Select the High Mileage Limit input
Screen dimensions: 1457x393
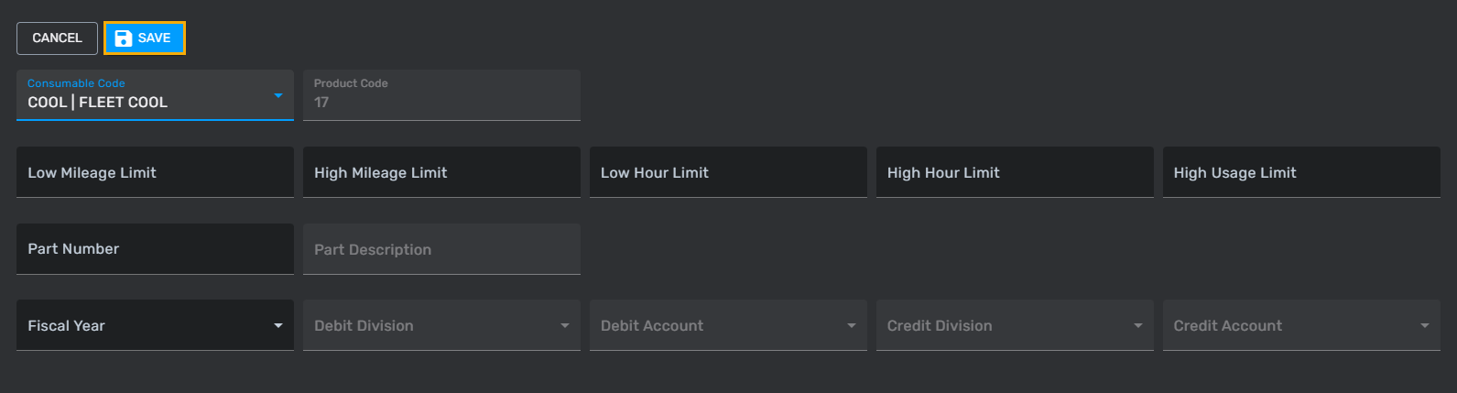pyautogui.click(x=441, y=172)
